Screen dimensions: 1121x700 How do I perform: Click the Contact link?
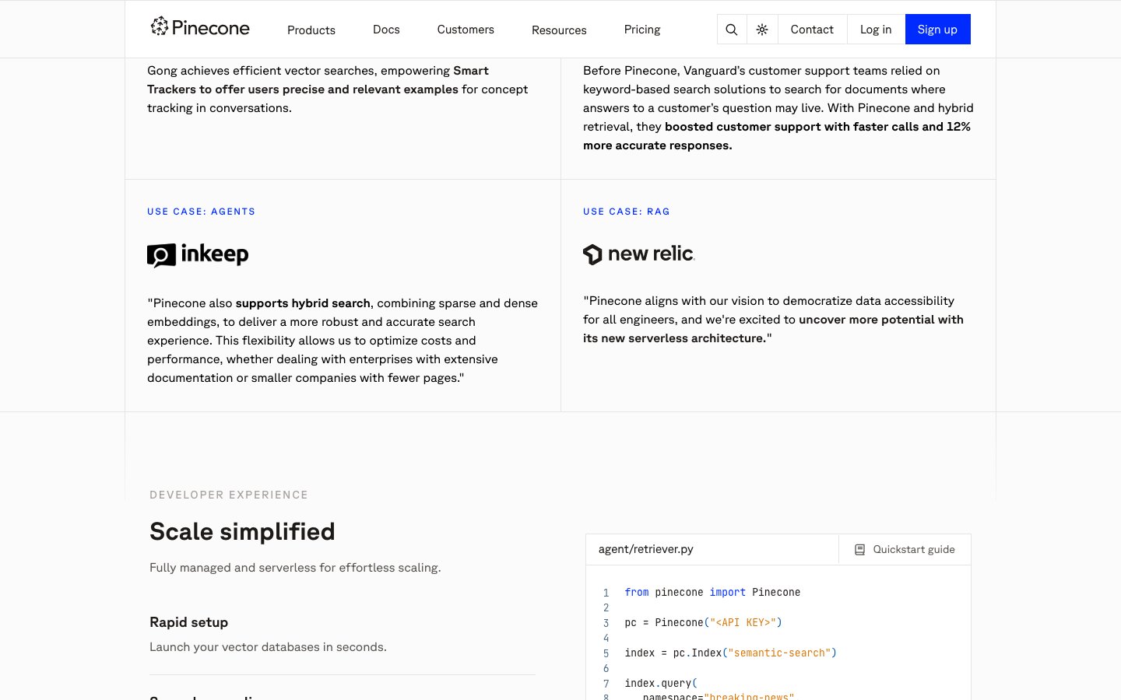811,30
